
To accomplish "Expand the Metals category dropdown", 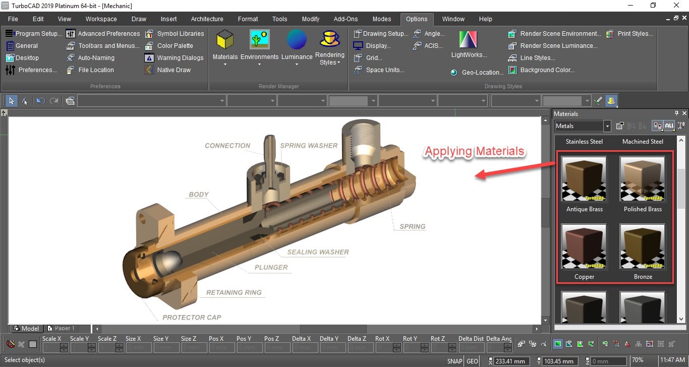I will tap(607, 126).
